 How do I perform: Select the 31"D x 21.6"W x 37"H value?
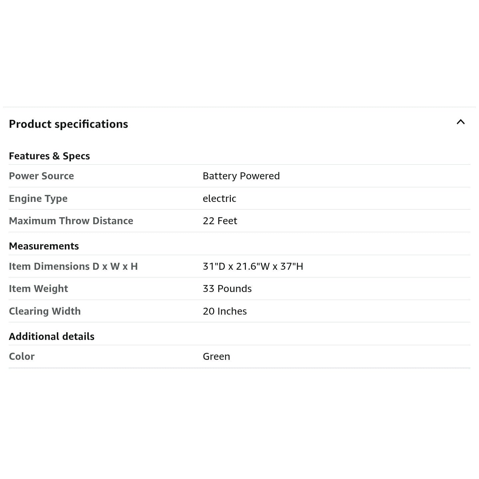point(253,266)
